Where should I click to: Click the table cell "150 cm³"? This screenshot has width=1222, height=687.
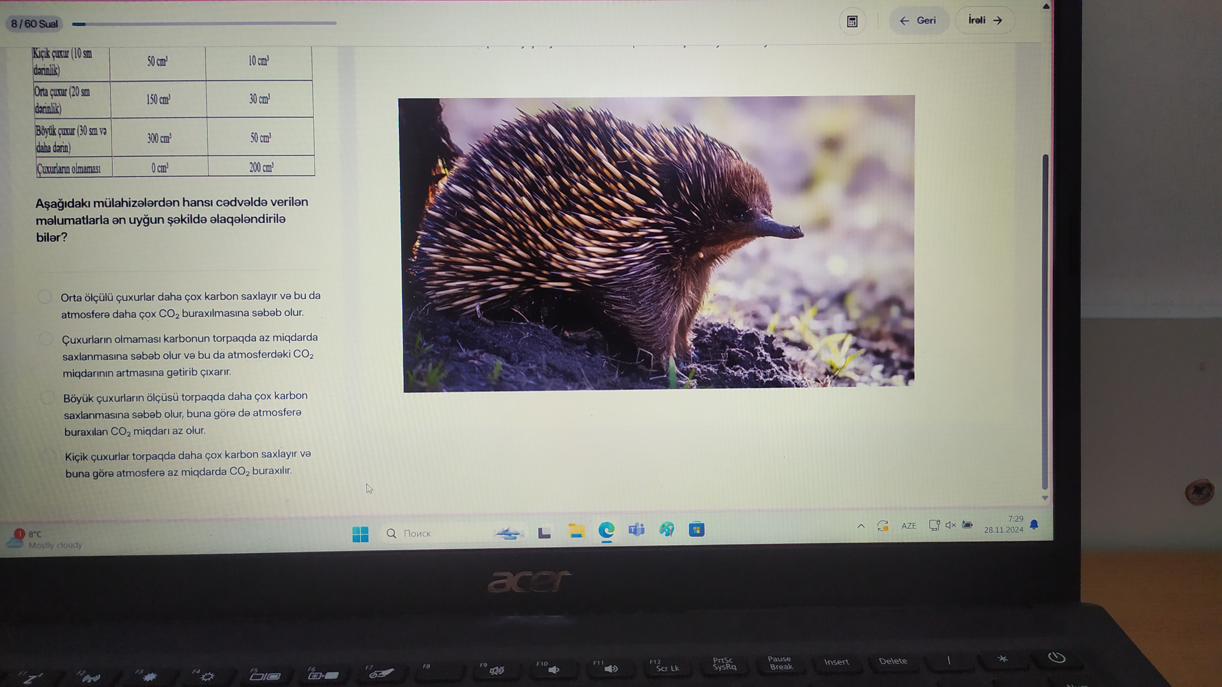[x=159, y=99]
